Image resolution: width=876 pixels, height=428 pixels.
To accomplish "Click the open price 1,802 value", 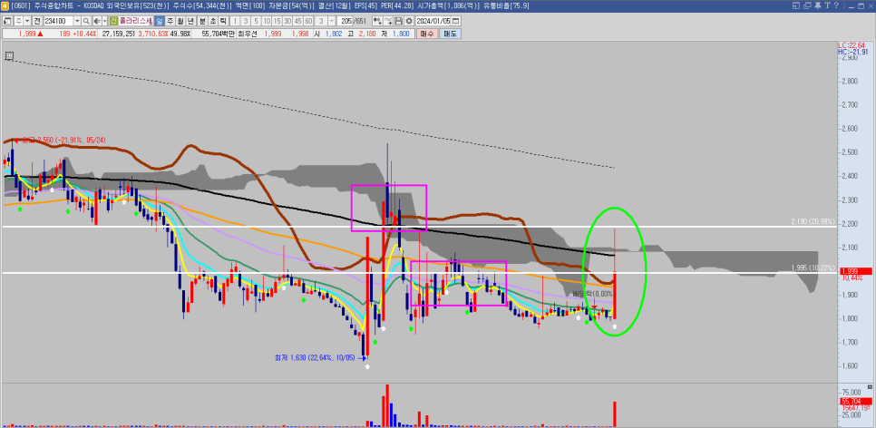I will click(x=334, y=34).
